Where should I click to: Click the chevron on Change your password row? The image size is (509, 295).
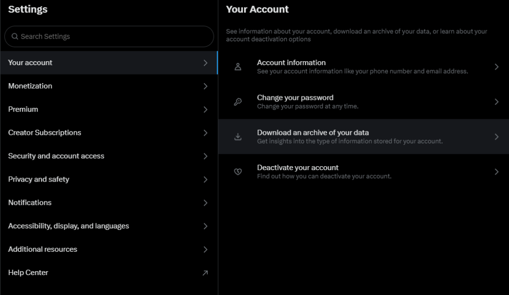pos(496,101)
